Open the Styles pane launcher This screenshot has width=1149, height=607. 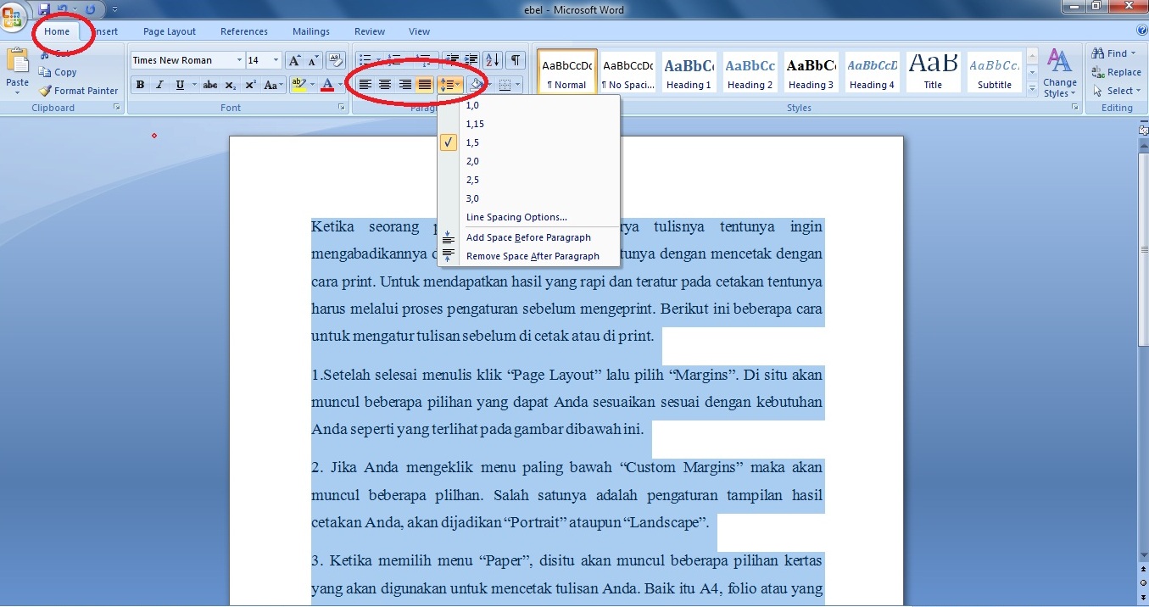point(1075,108)
